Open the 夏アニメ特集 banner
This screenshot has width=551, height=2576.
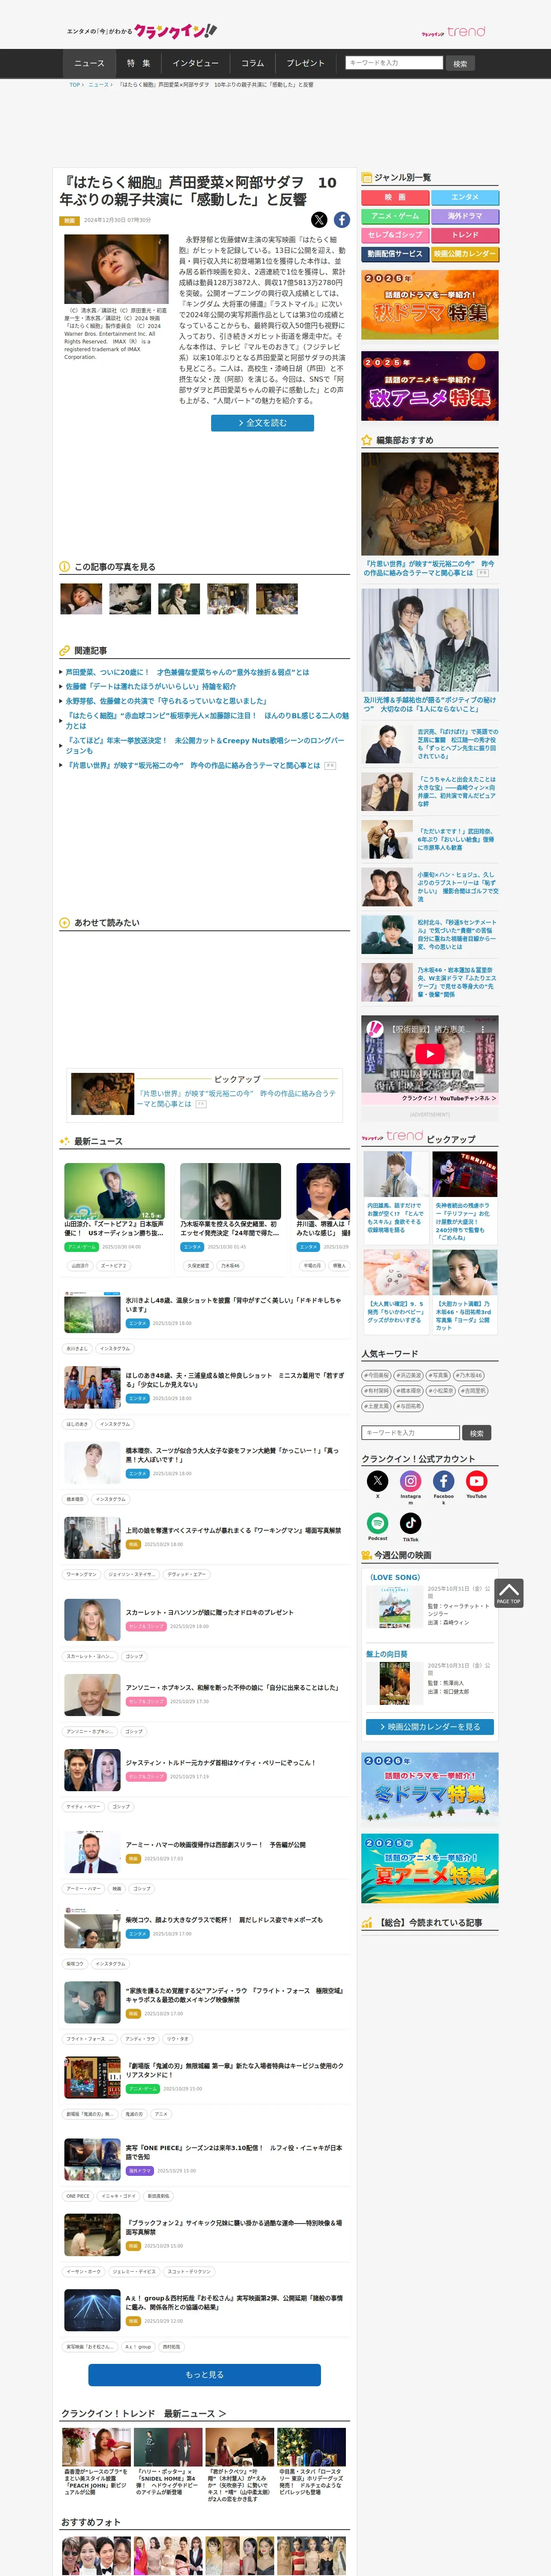coord(430,1868)
